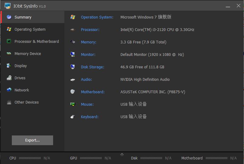This screenshot has height=164, width=244.
Task: Click the Motherboard temperature bar in status strip
Action: 216,158
